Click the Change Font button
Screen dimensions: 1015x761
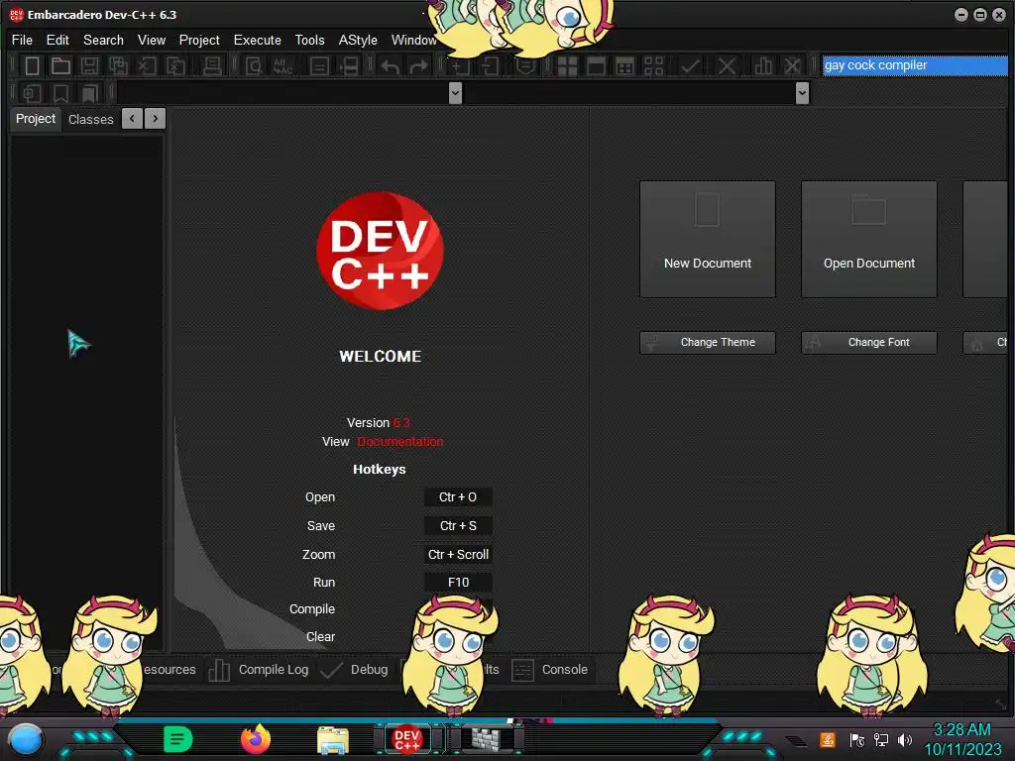[x=868, y=342]
